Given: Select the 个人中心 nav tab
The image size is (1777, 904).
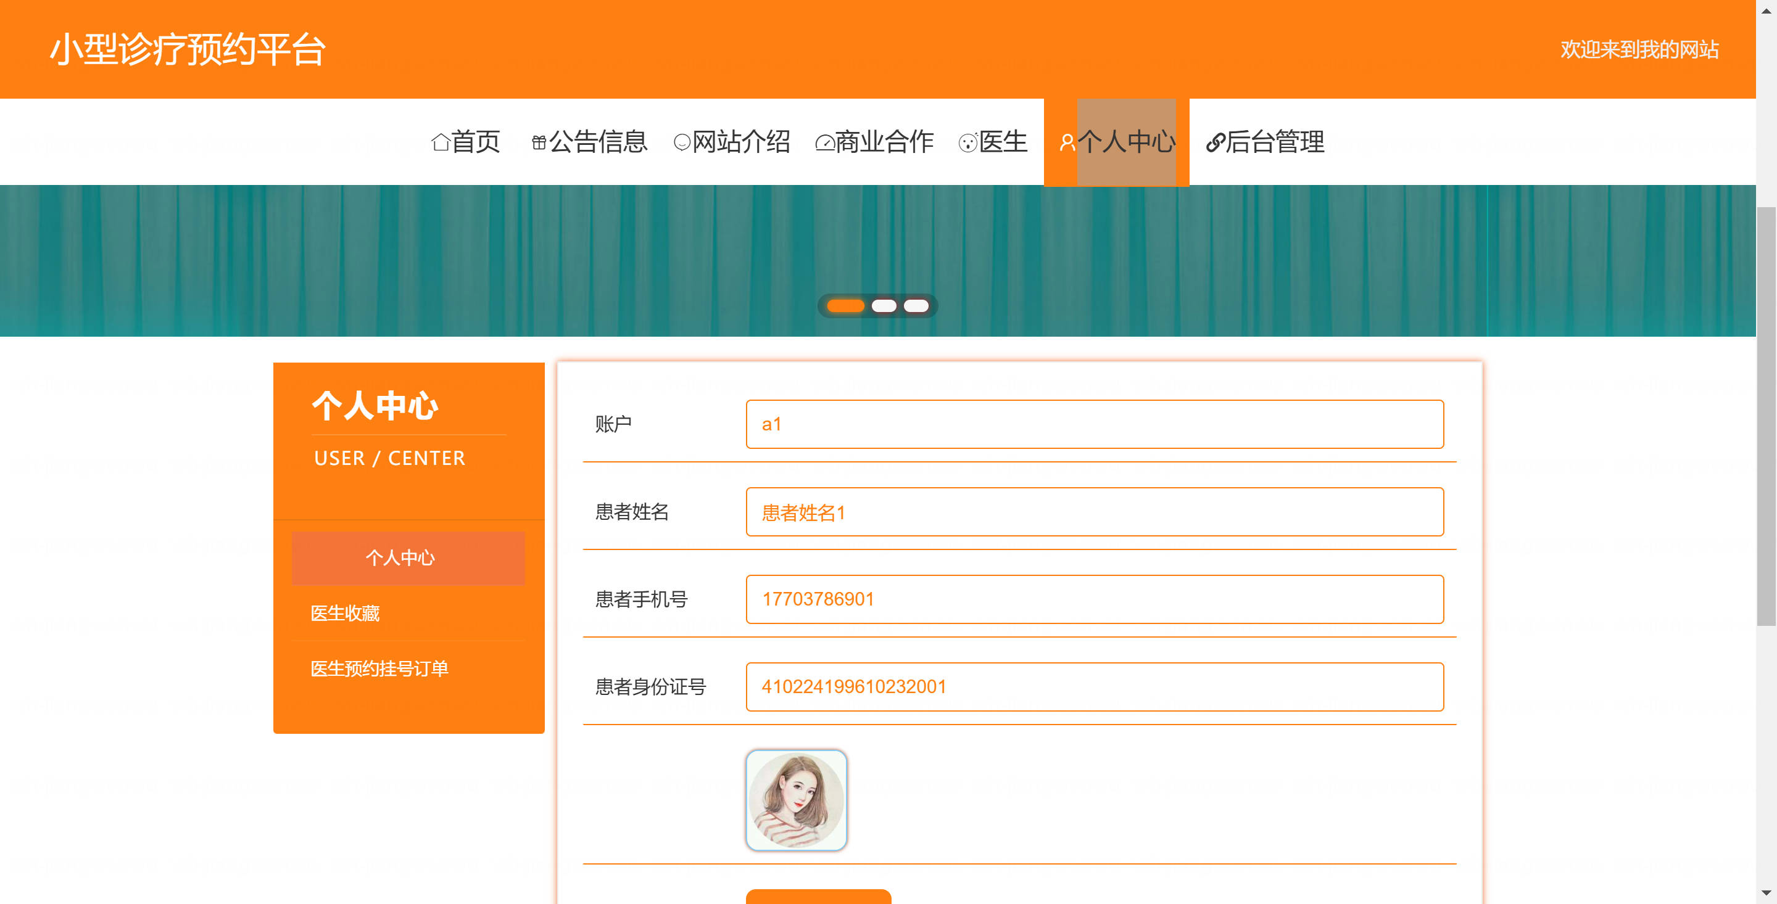Looking at the screenshot, I should coord(1117,142).
